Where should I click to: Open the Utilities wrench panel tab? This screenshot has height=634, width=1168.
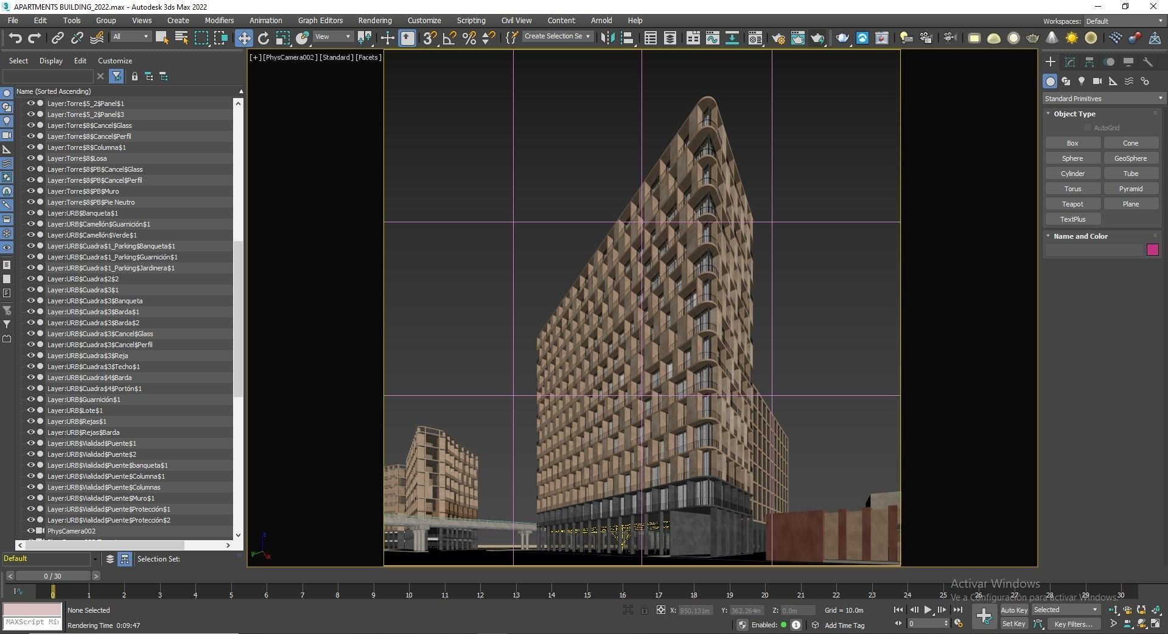(1148, 62)
